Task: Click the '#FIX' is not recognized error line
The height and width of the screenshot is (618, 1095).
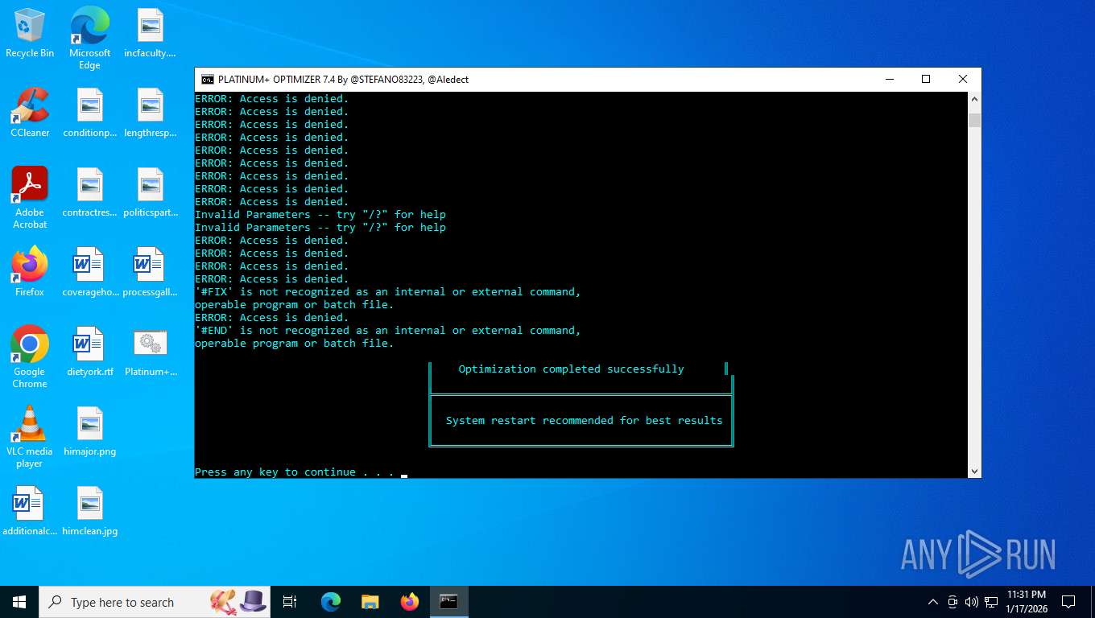Action: (x=388, y=292)
